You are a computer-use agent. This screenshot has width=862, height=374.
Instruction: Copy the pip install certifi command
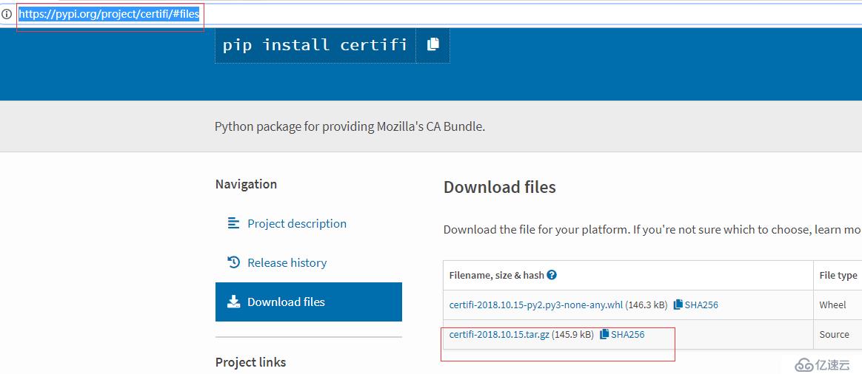point(432,44)
